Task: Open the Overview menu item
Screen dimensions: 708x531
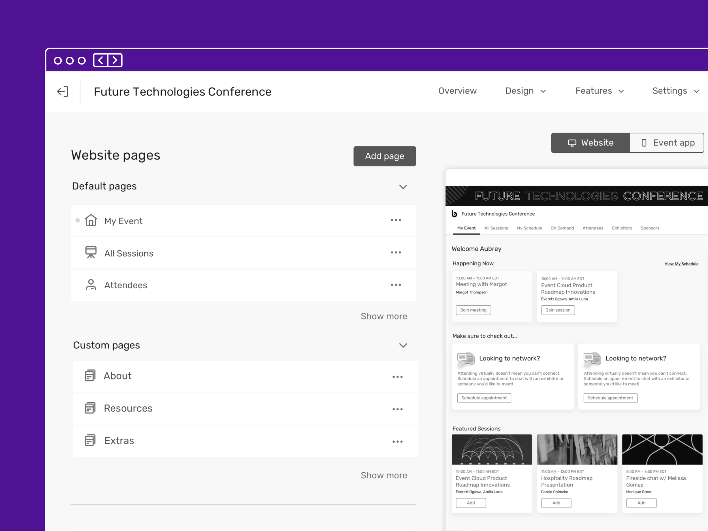Action: [457, 91]
